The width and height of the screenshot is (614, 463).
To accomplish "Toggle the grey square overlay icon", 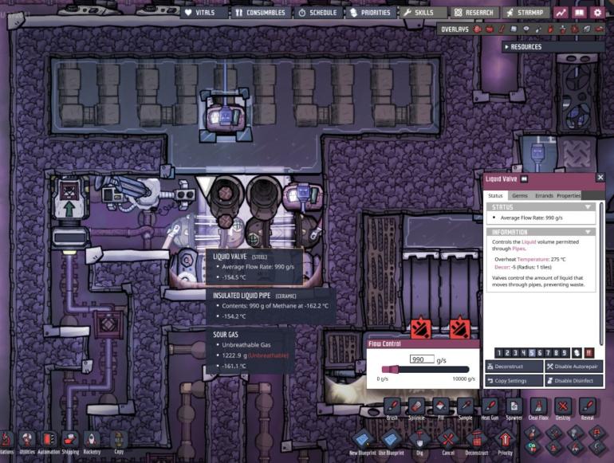I will (x=514, y=29).
